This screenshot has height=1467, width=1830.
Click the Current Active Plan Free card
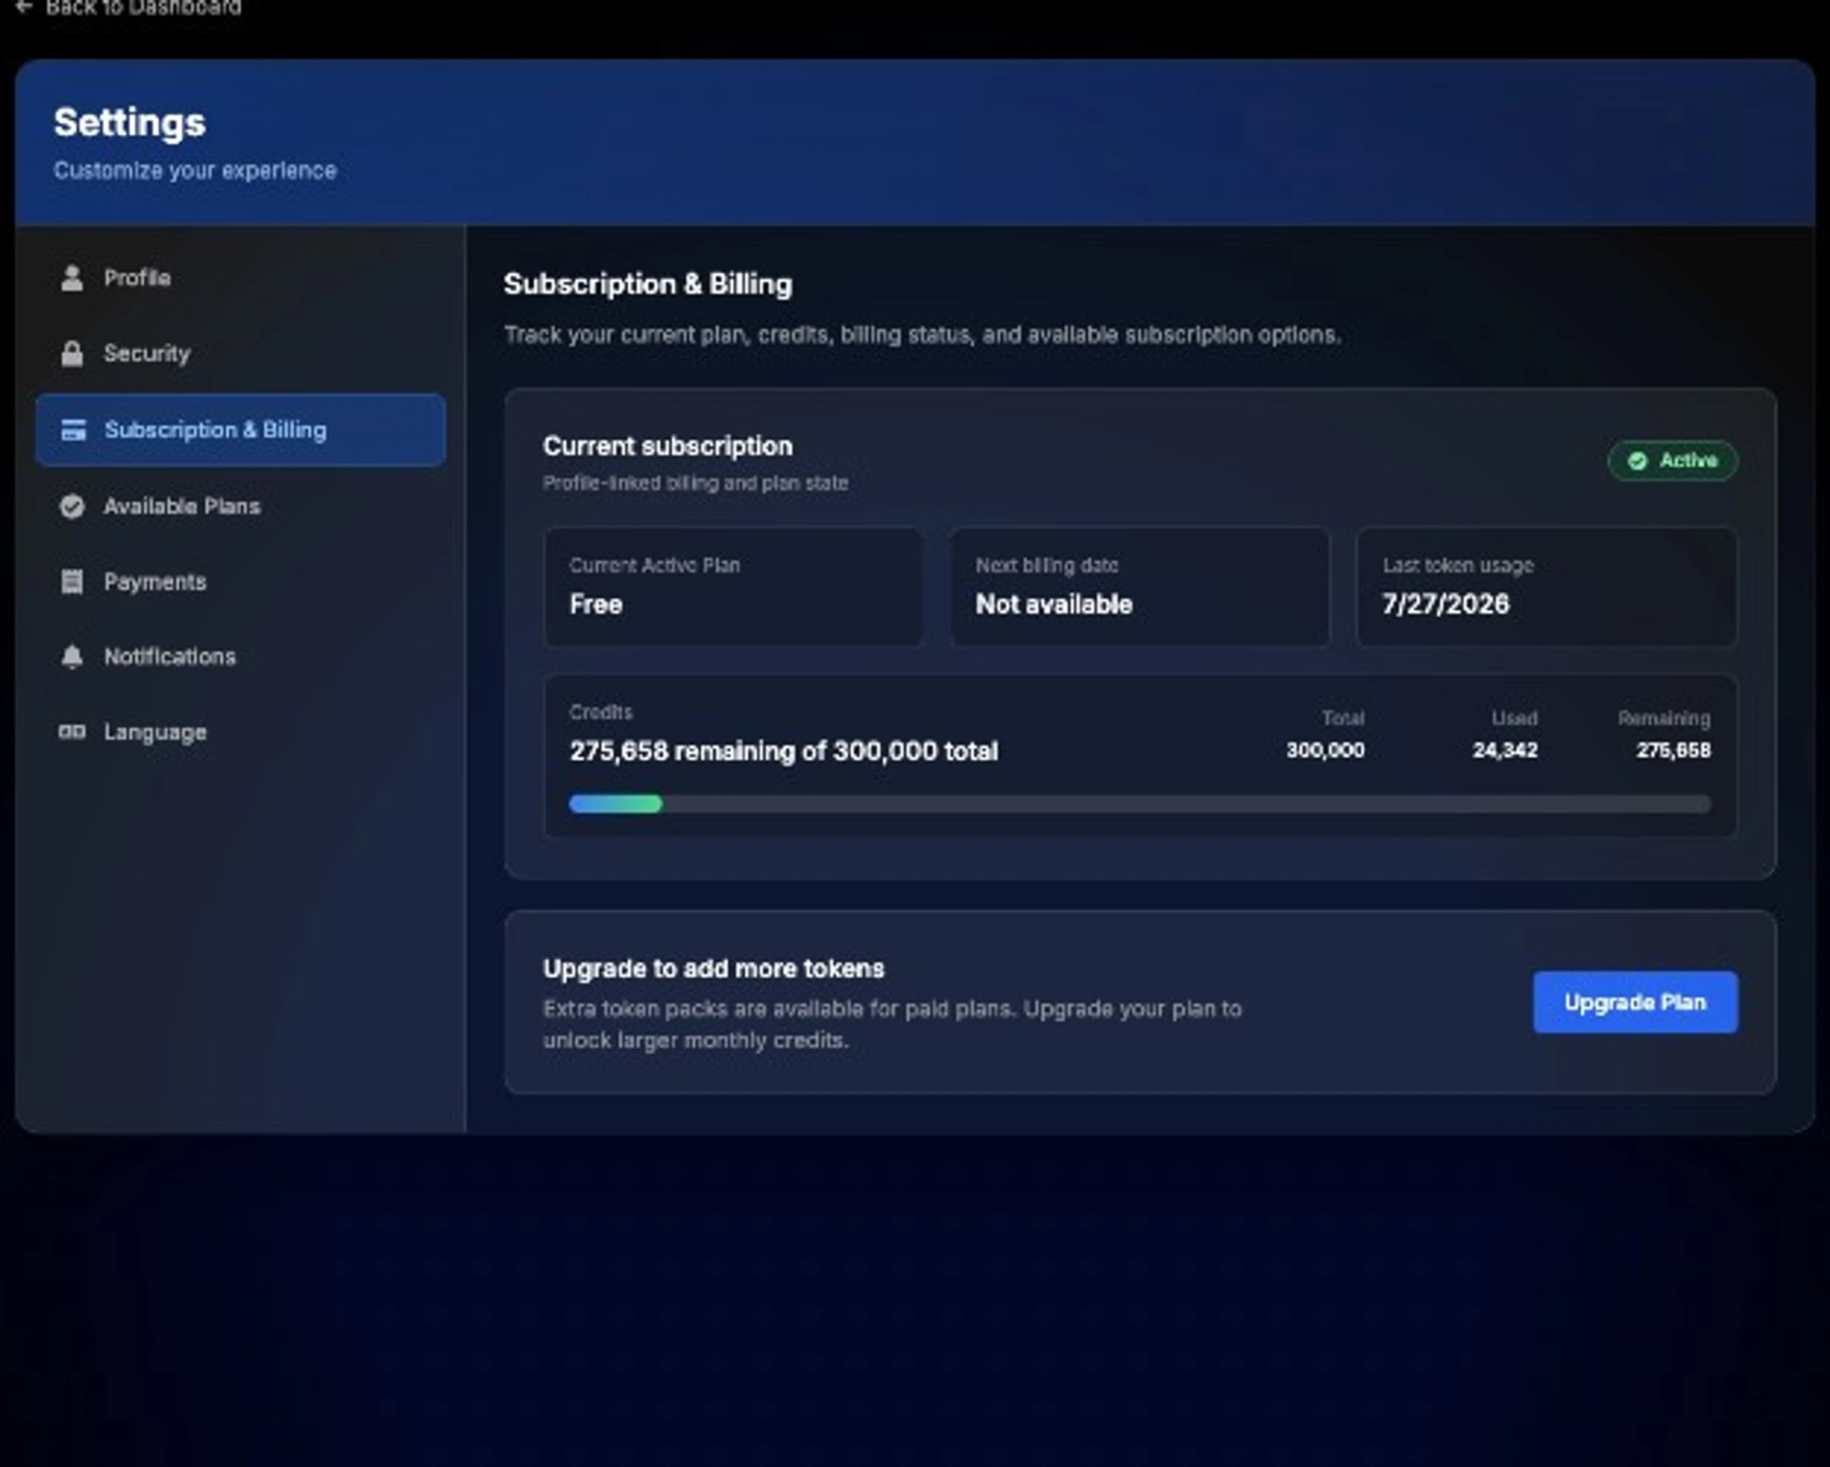click(x=733, y=587)
